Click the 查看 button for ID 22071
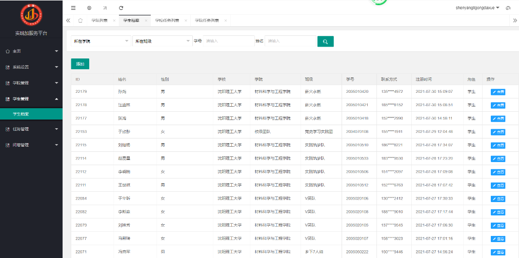Image resolution: width=519 pixels, height=258 pixels. pyautogui.click(x=498, y=252)
